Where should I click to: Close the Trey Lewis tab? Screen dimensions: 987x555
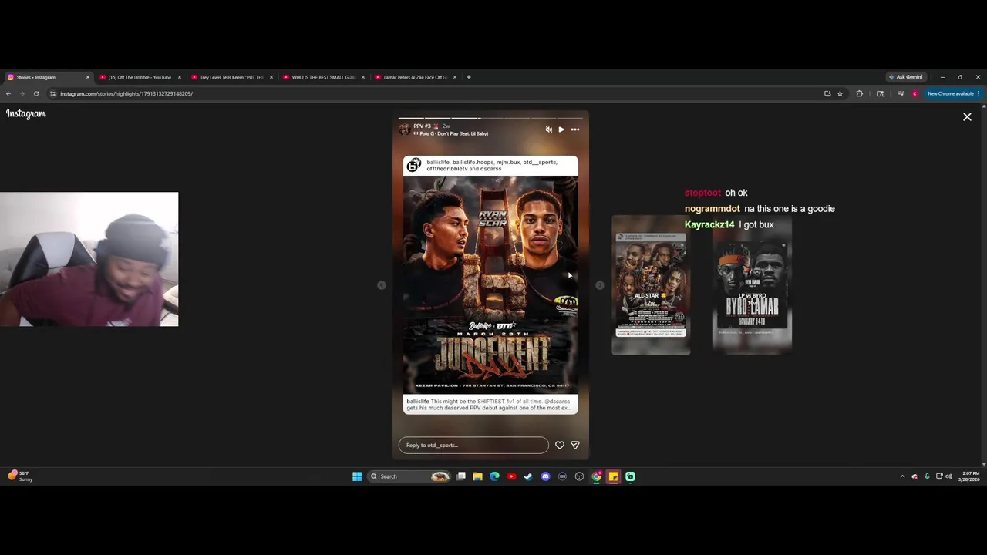coord(271,77)
